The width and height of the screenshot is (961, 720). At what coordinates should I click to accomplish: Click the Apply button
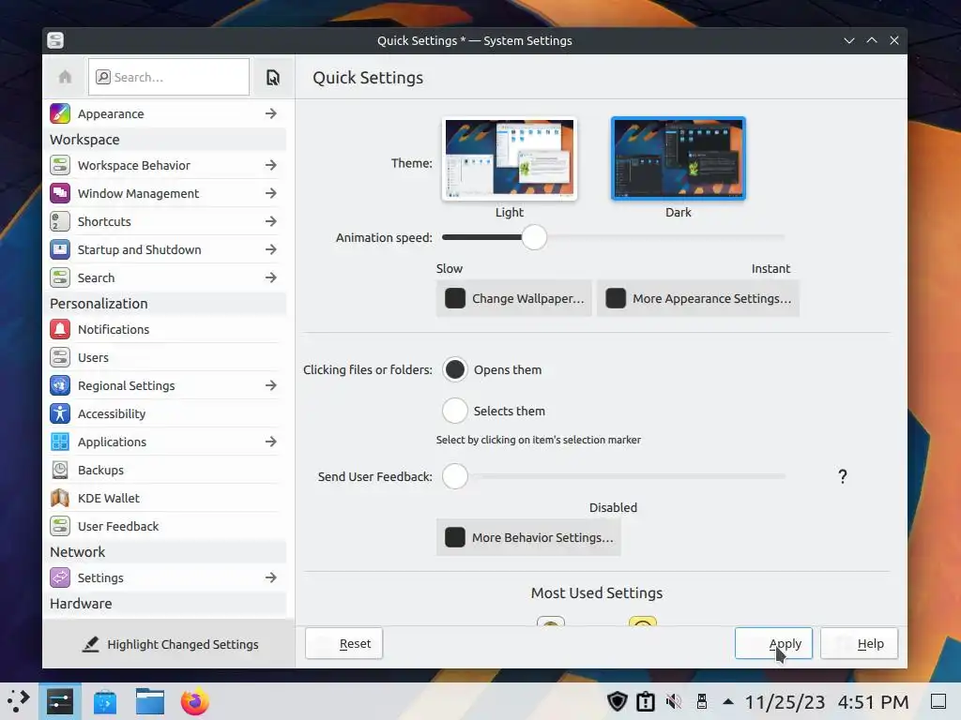773,643
